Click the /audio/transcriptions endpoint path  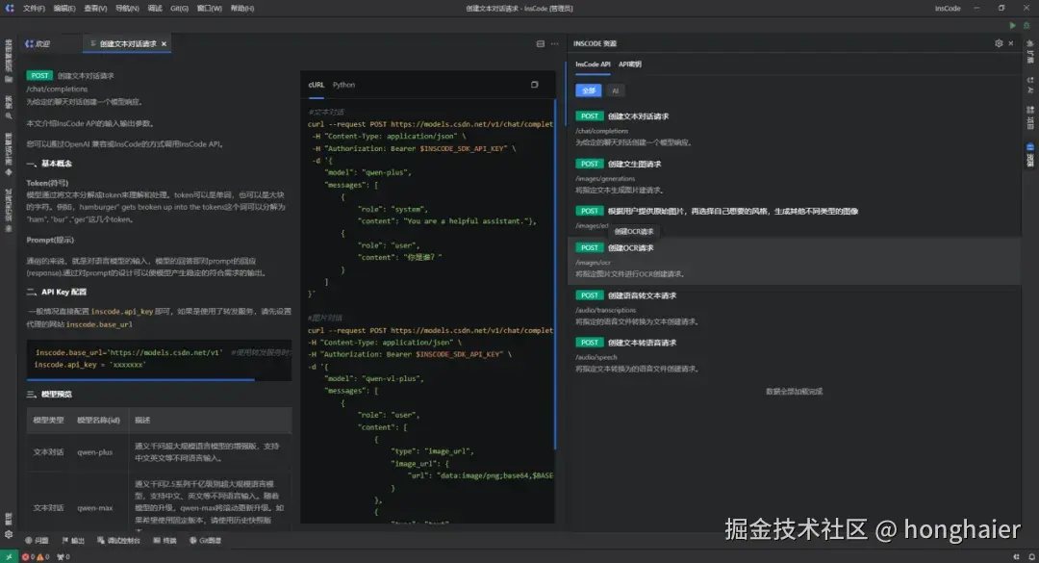point(605,310)
